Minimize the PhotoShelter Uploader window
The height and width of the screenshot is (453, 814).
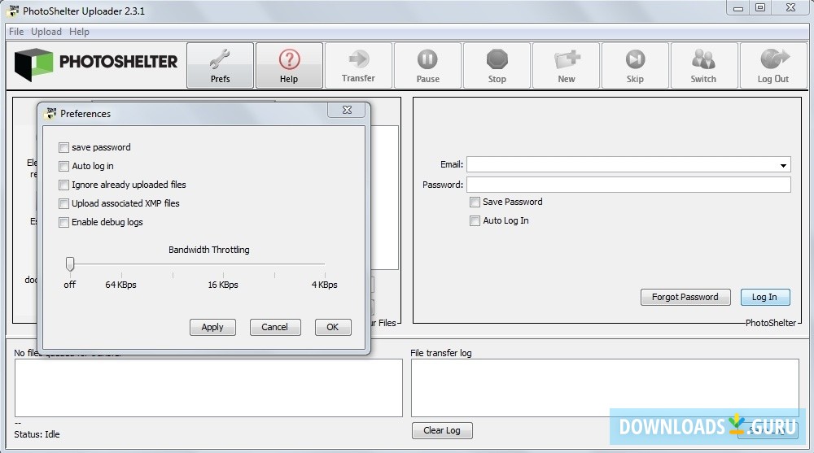click(738, 8)
